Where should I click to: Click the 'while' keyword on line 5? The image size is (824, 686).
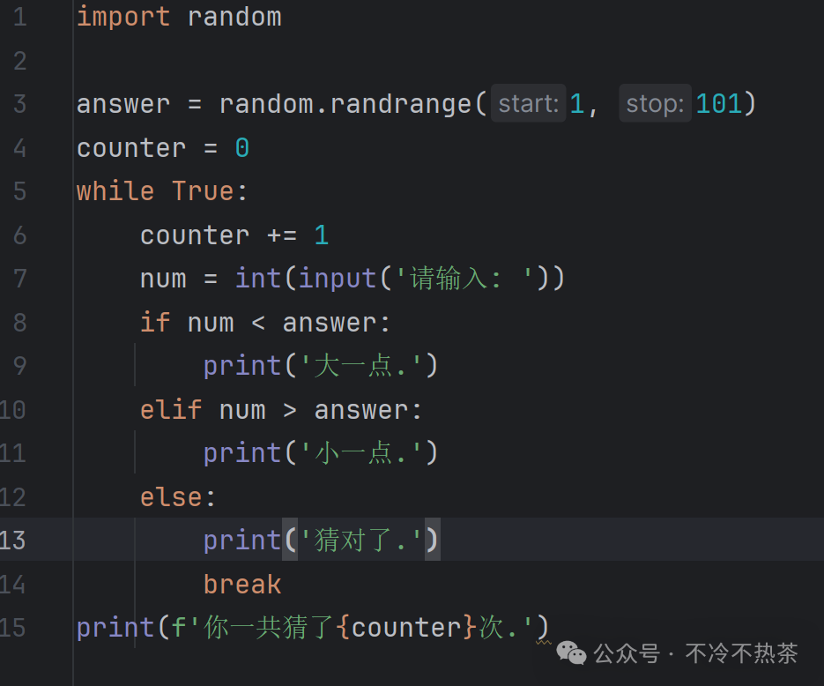115,190
